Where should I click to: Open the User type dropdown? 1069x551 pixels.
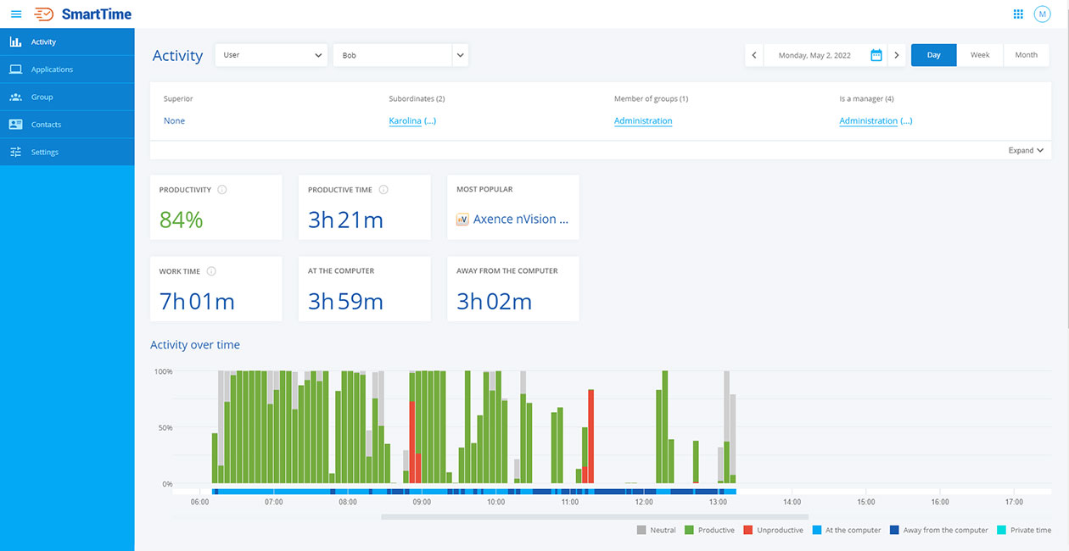(271, 55)
